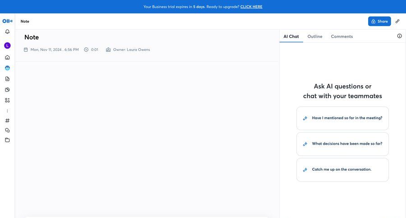Switch to the Outline tab
Viewport: 406px width, 218px height.
[315, 36]
